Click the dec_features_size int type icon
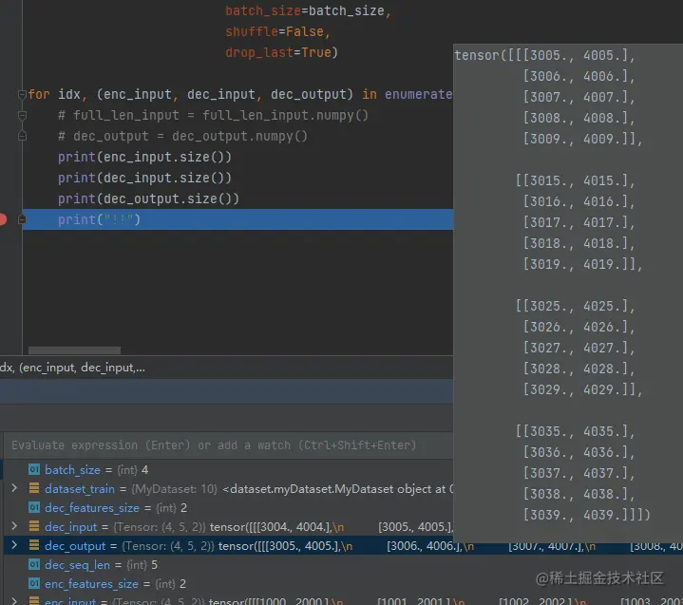The height and width of the screenshot is (605, 683). [x=34, y=507]
